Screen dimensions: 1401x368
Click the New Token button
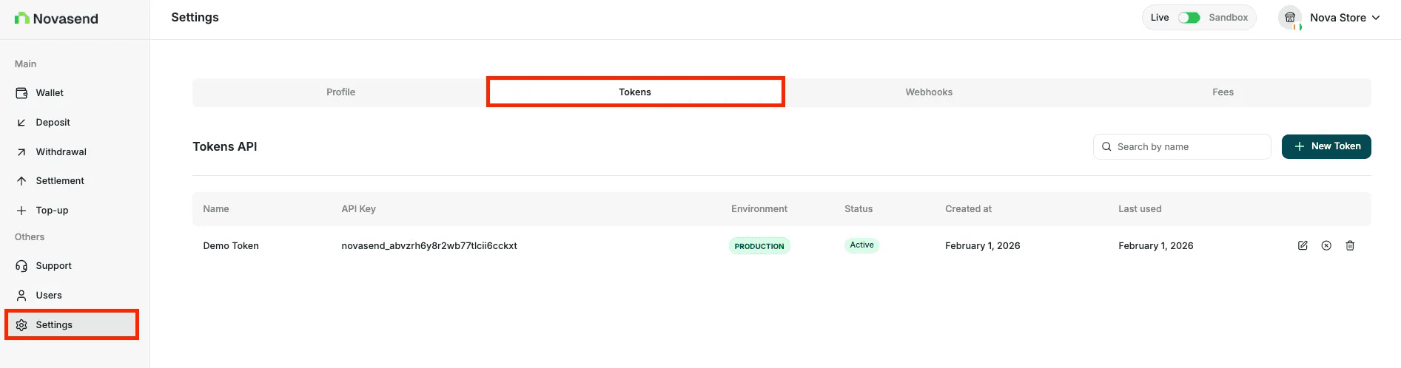click(x=1326, y=146)
